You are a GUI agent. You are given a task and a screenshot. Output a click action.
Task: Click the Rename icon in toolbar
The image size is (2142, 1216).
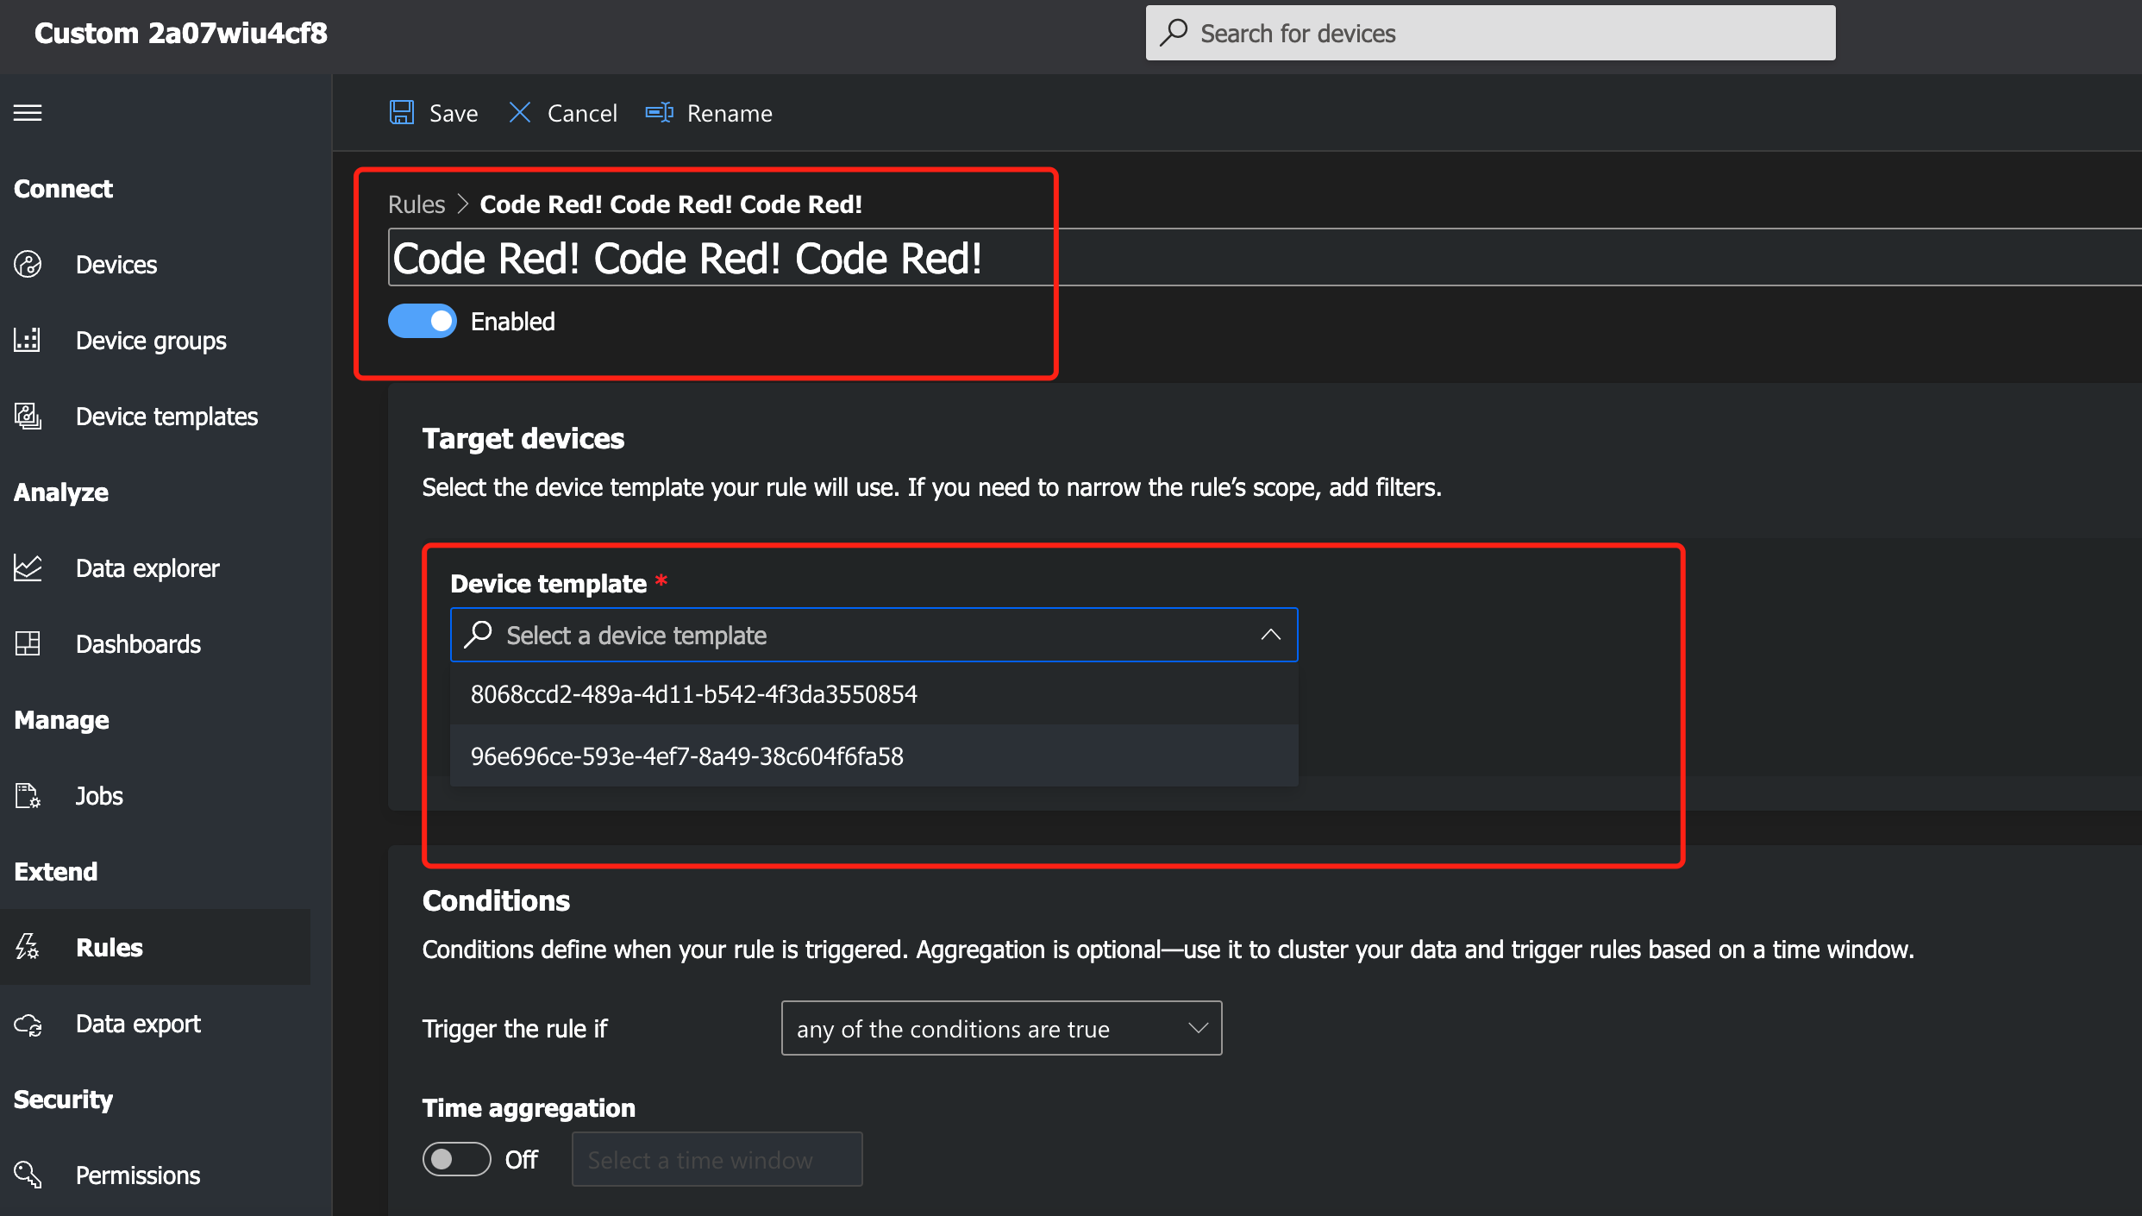660,113
